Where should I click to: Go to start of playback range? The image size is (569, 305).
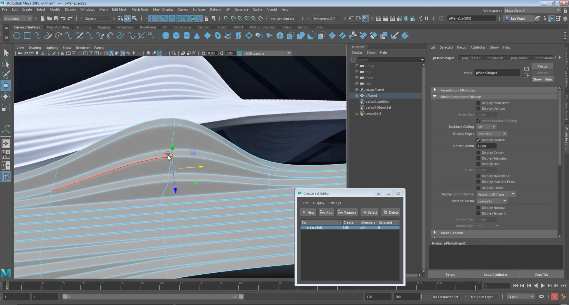tap(515, 286)
